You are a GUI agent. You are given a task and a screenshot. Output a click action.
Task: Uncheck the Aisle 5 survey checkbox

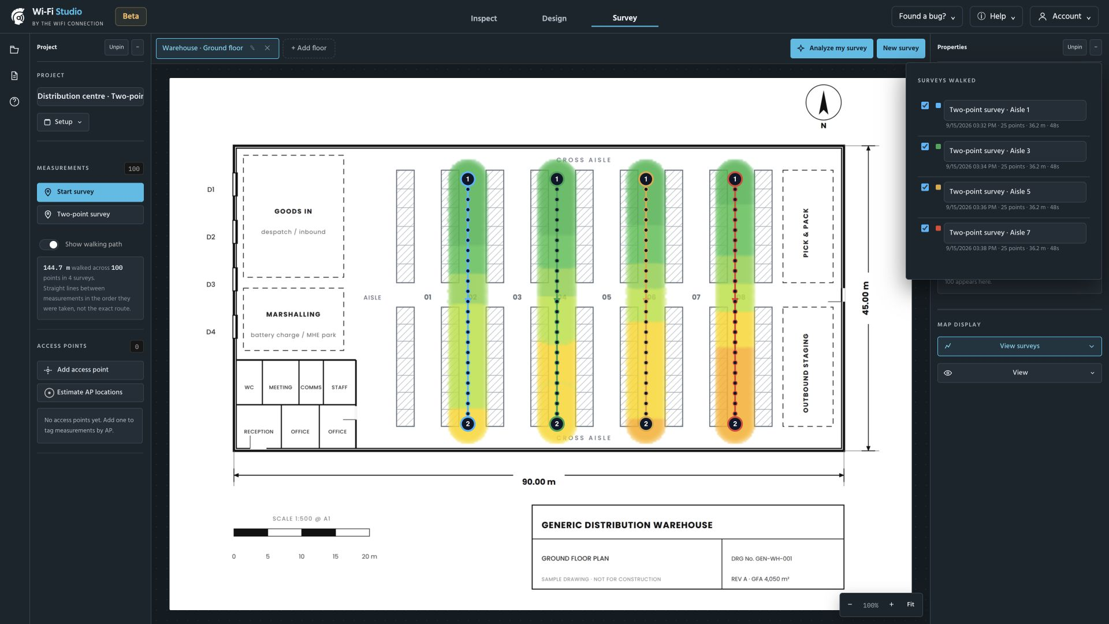click(925, 187)
